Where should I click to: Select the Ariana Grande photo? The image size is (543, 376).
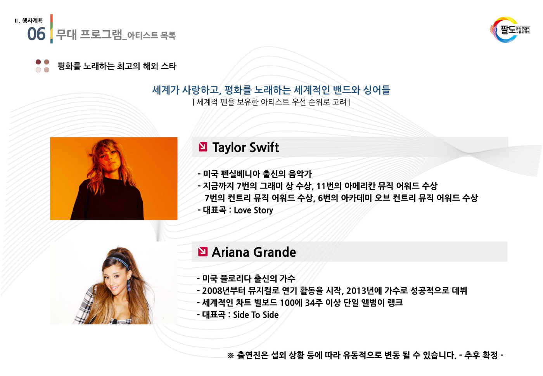tap(114, 283)
